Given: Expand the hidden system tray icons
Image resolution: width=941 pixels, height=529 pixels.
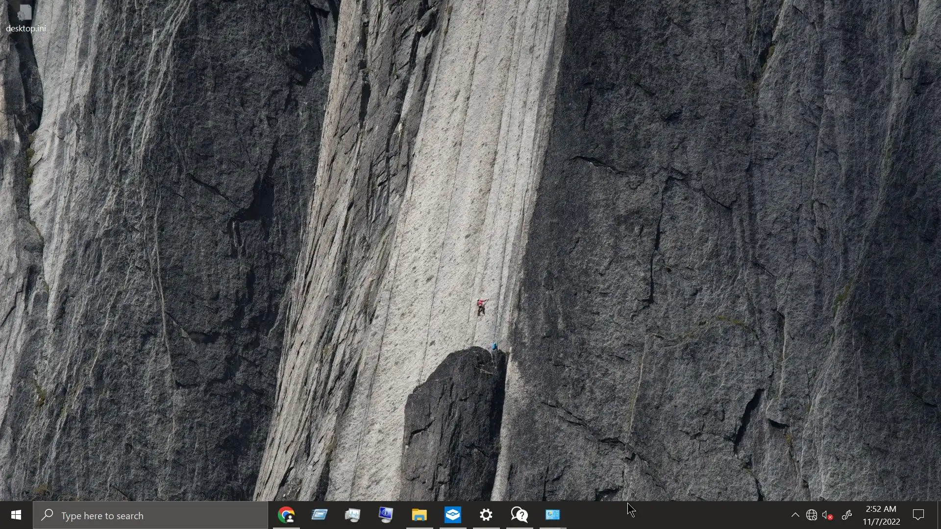Looking at the screenshot, I should (795, 515).
